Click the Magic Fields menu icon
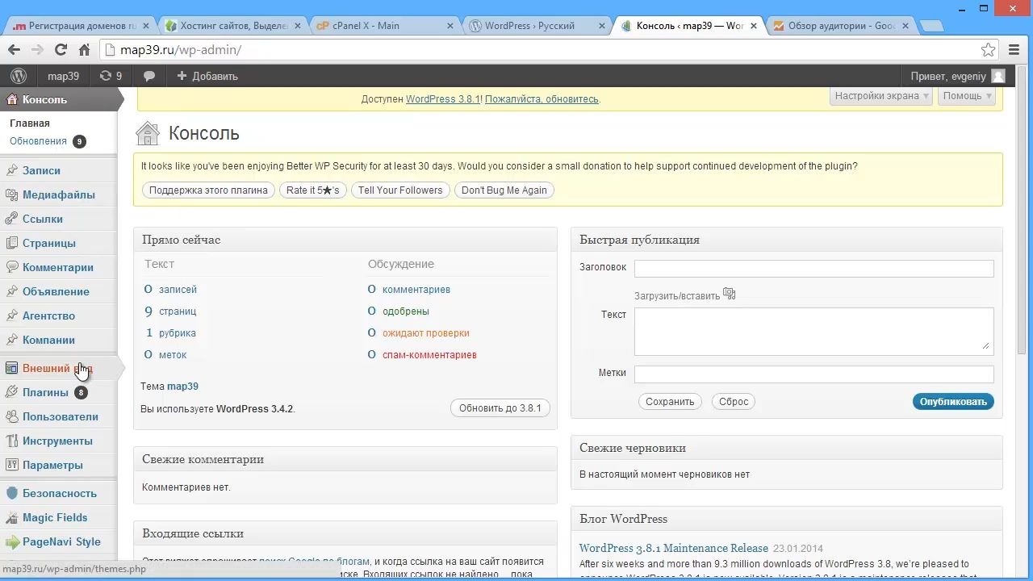The image size is (1033, 581). coord(11,517)
